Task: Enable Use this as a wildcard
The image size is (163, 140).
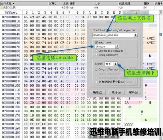Action: pos(96,51)
